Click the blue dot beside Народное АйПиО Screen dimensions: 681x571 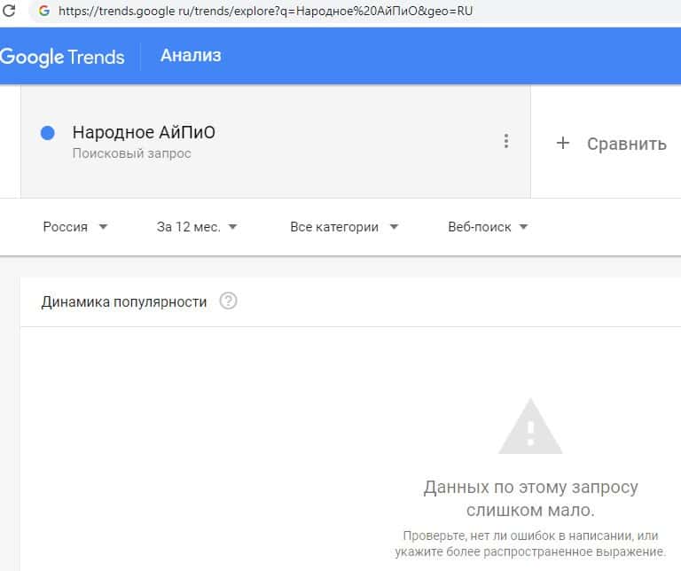click(48, 133)
